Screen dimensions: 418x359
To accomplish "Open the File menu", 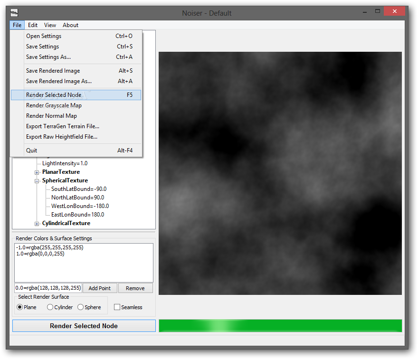I will [x=17, y=25].
